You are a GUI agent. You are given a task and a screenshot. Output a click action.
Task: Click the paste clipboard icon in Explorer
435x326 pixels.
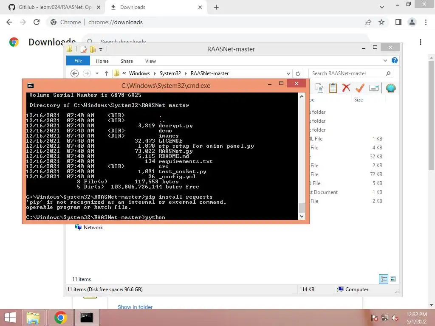coord(333,88)
